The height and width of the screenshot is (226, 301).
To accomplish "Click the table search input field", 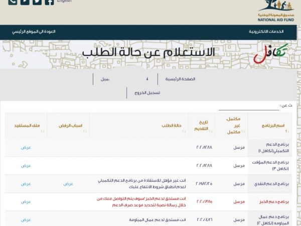I will click(x=248, y=106).
